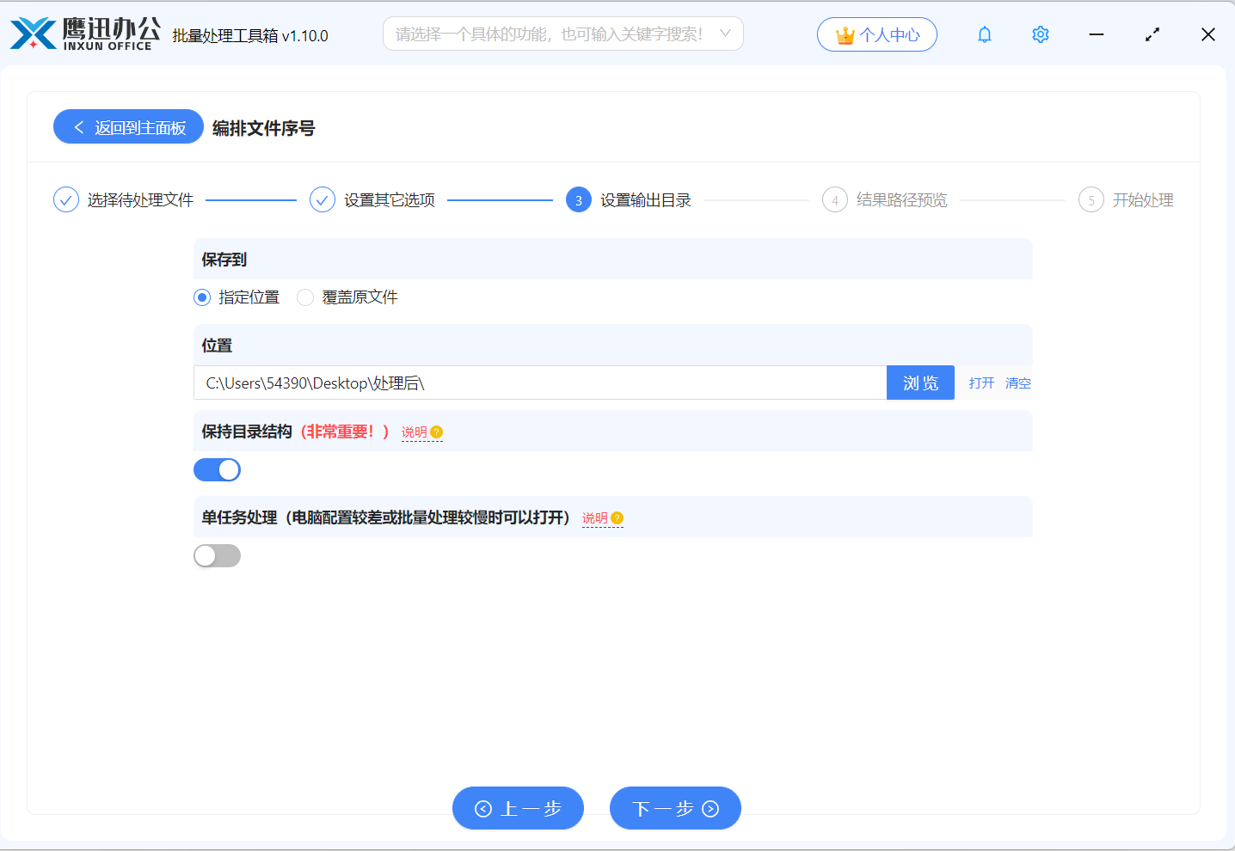Enable the 单任务处理 toggle switch
This screenshot has height=851, width=1235.
(217, 555)
